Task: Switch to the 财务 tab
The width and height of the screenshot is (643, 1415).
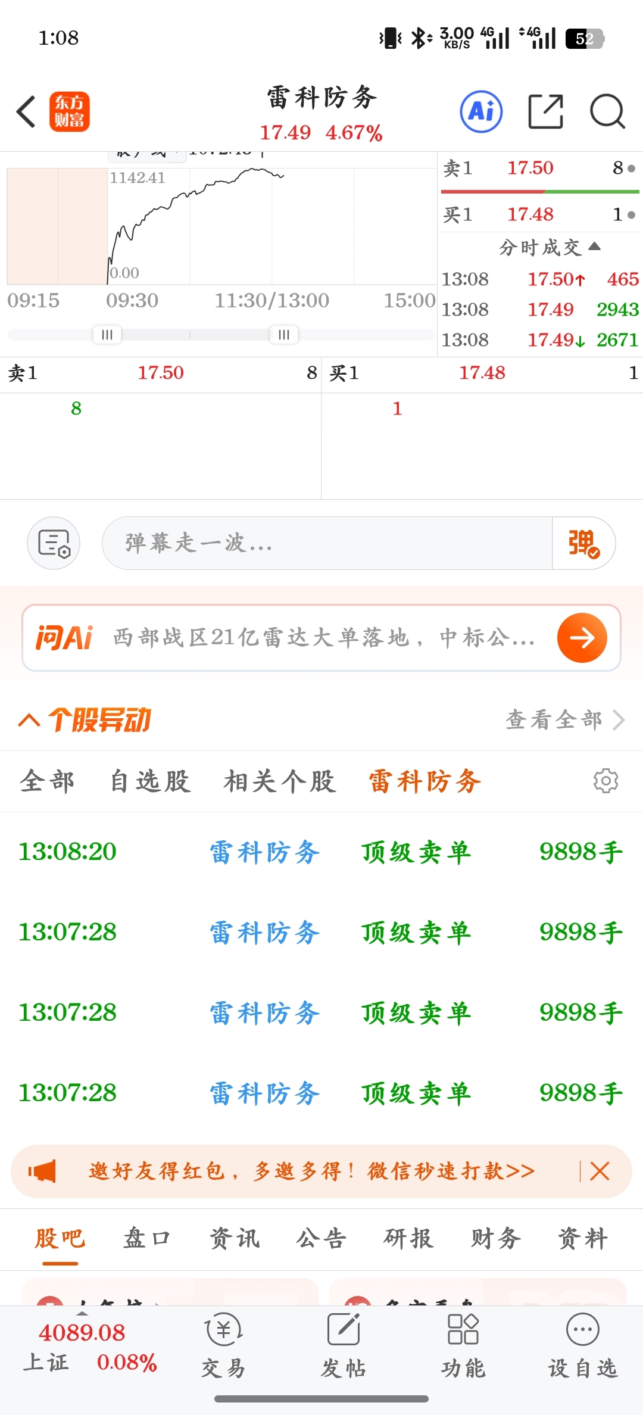Action: pyautogui.click(x=496, y=1239)
